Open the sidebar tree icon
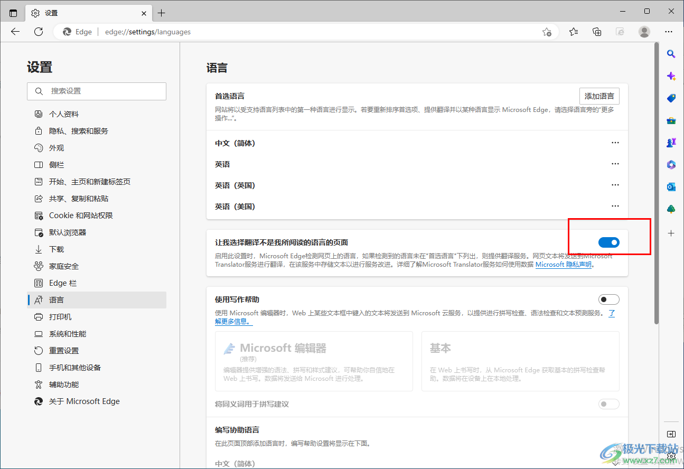The width and height of the screenshot is (684, 469). pyautogui.click(x=671, y=209)
